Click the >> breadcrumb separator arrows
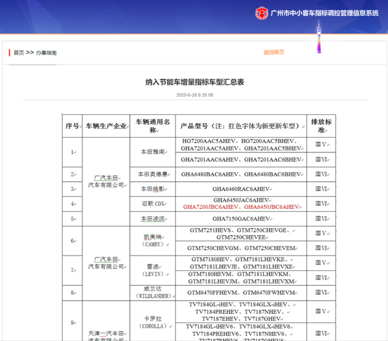The width and height of the screenshot is (388, 341). click(x=30, y=53)
